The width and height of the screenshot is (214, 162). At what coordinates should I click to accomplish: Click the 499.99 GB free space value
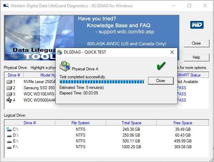(x=183, y=141)
